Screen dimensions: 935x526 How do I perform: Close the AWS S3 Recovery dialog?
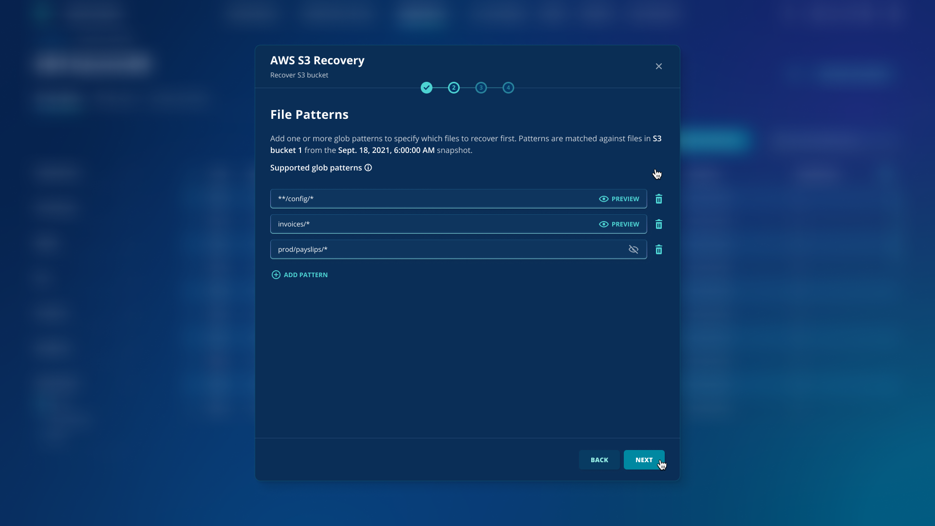pos(658,66)
